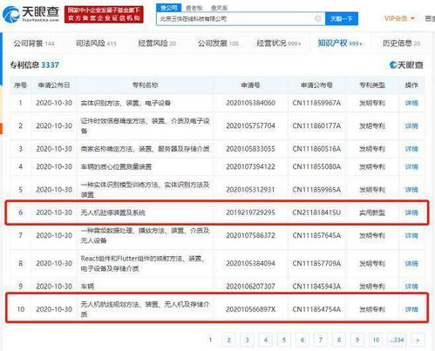The height and width of the screenshot is (351, 435).
Task: Open the 知识产权 tab
Action: (x=340, y=44)
